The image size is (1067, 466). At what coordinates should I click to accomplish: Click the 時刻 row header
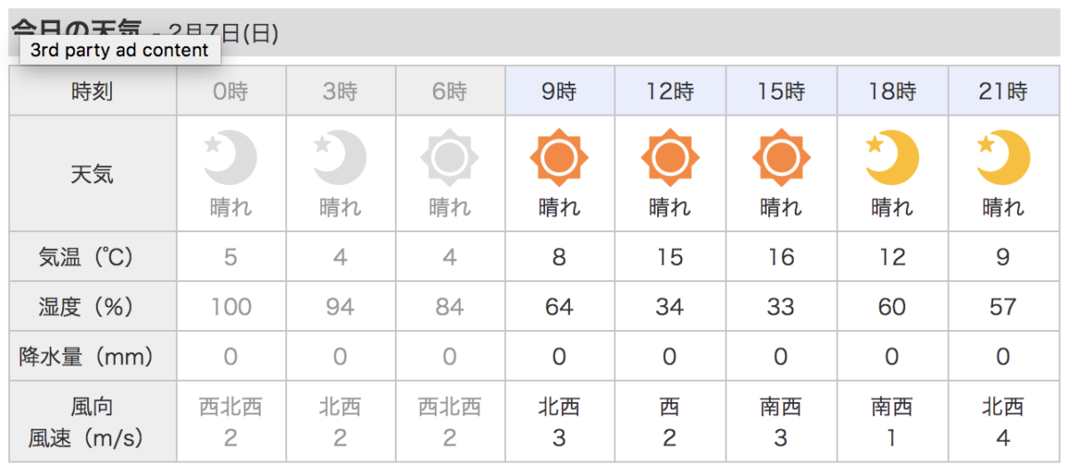(x=92, y=91)
